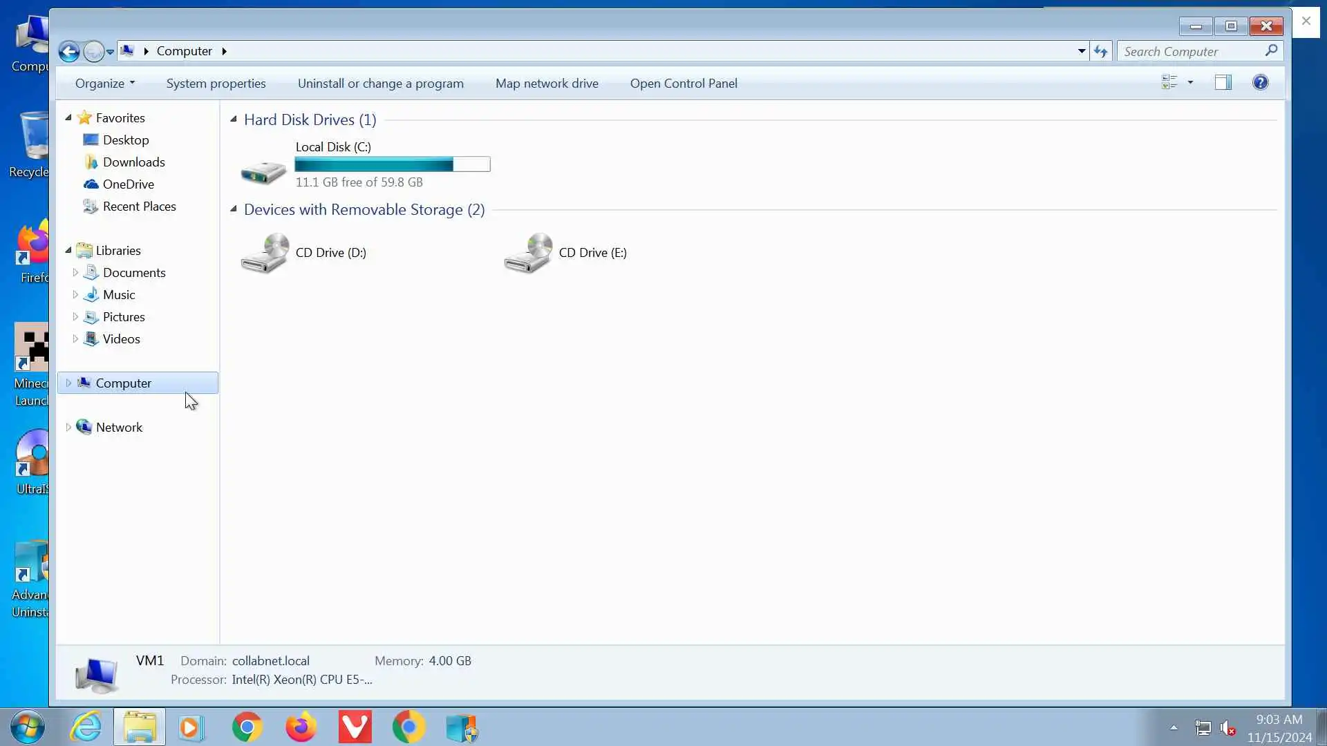Open OneDrive in Favorites
The image size is (1327, 746).
point(128,184)
